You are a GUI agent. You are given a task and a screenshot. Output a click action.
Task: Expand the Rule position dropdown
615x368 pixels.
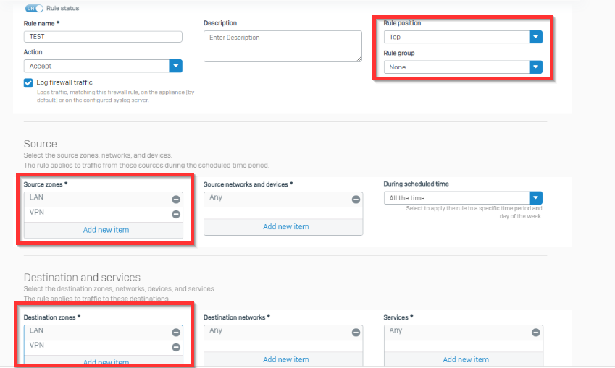535,37
